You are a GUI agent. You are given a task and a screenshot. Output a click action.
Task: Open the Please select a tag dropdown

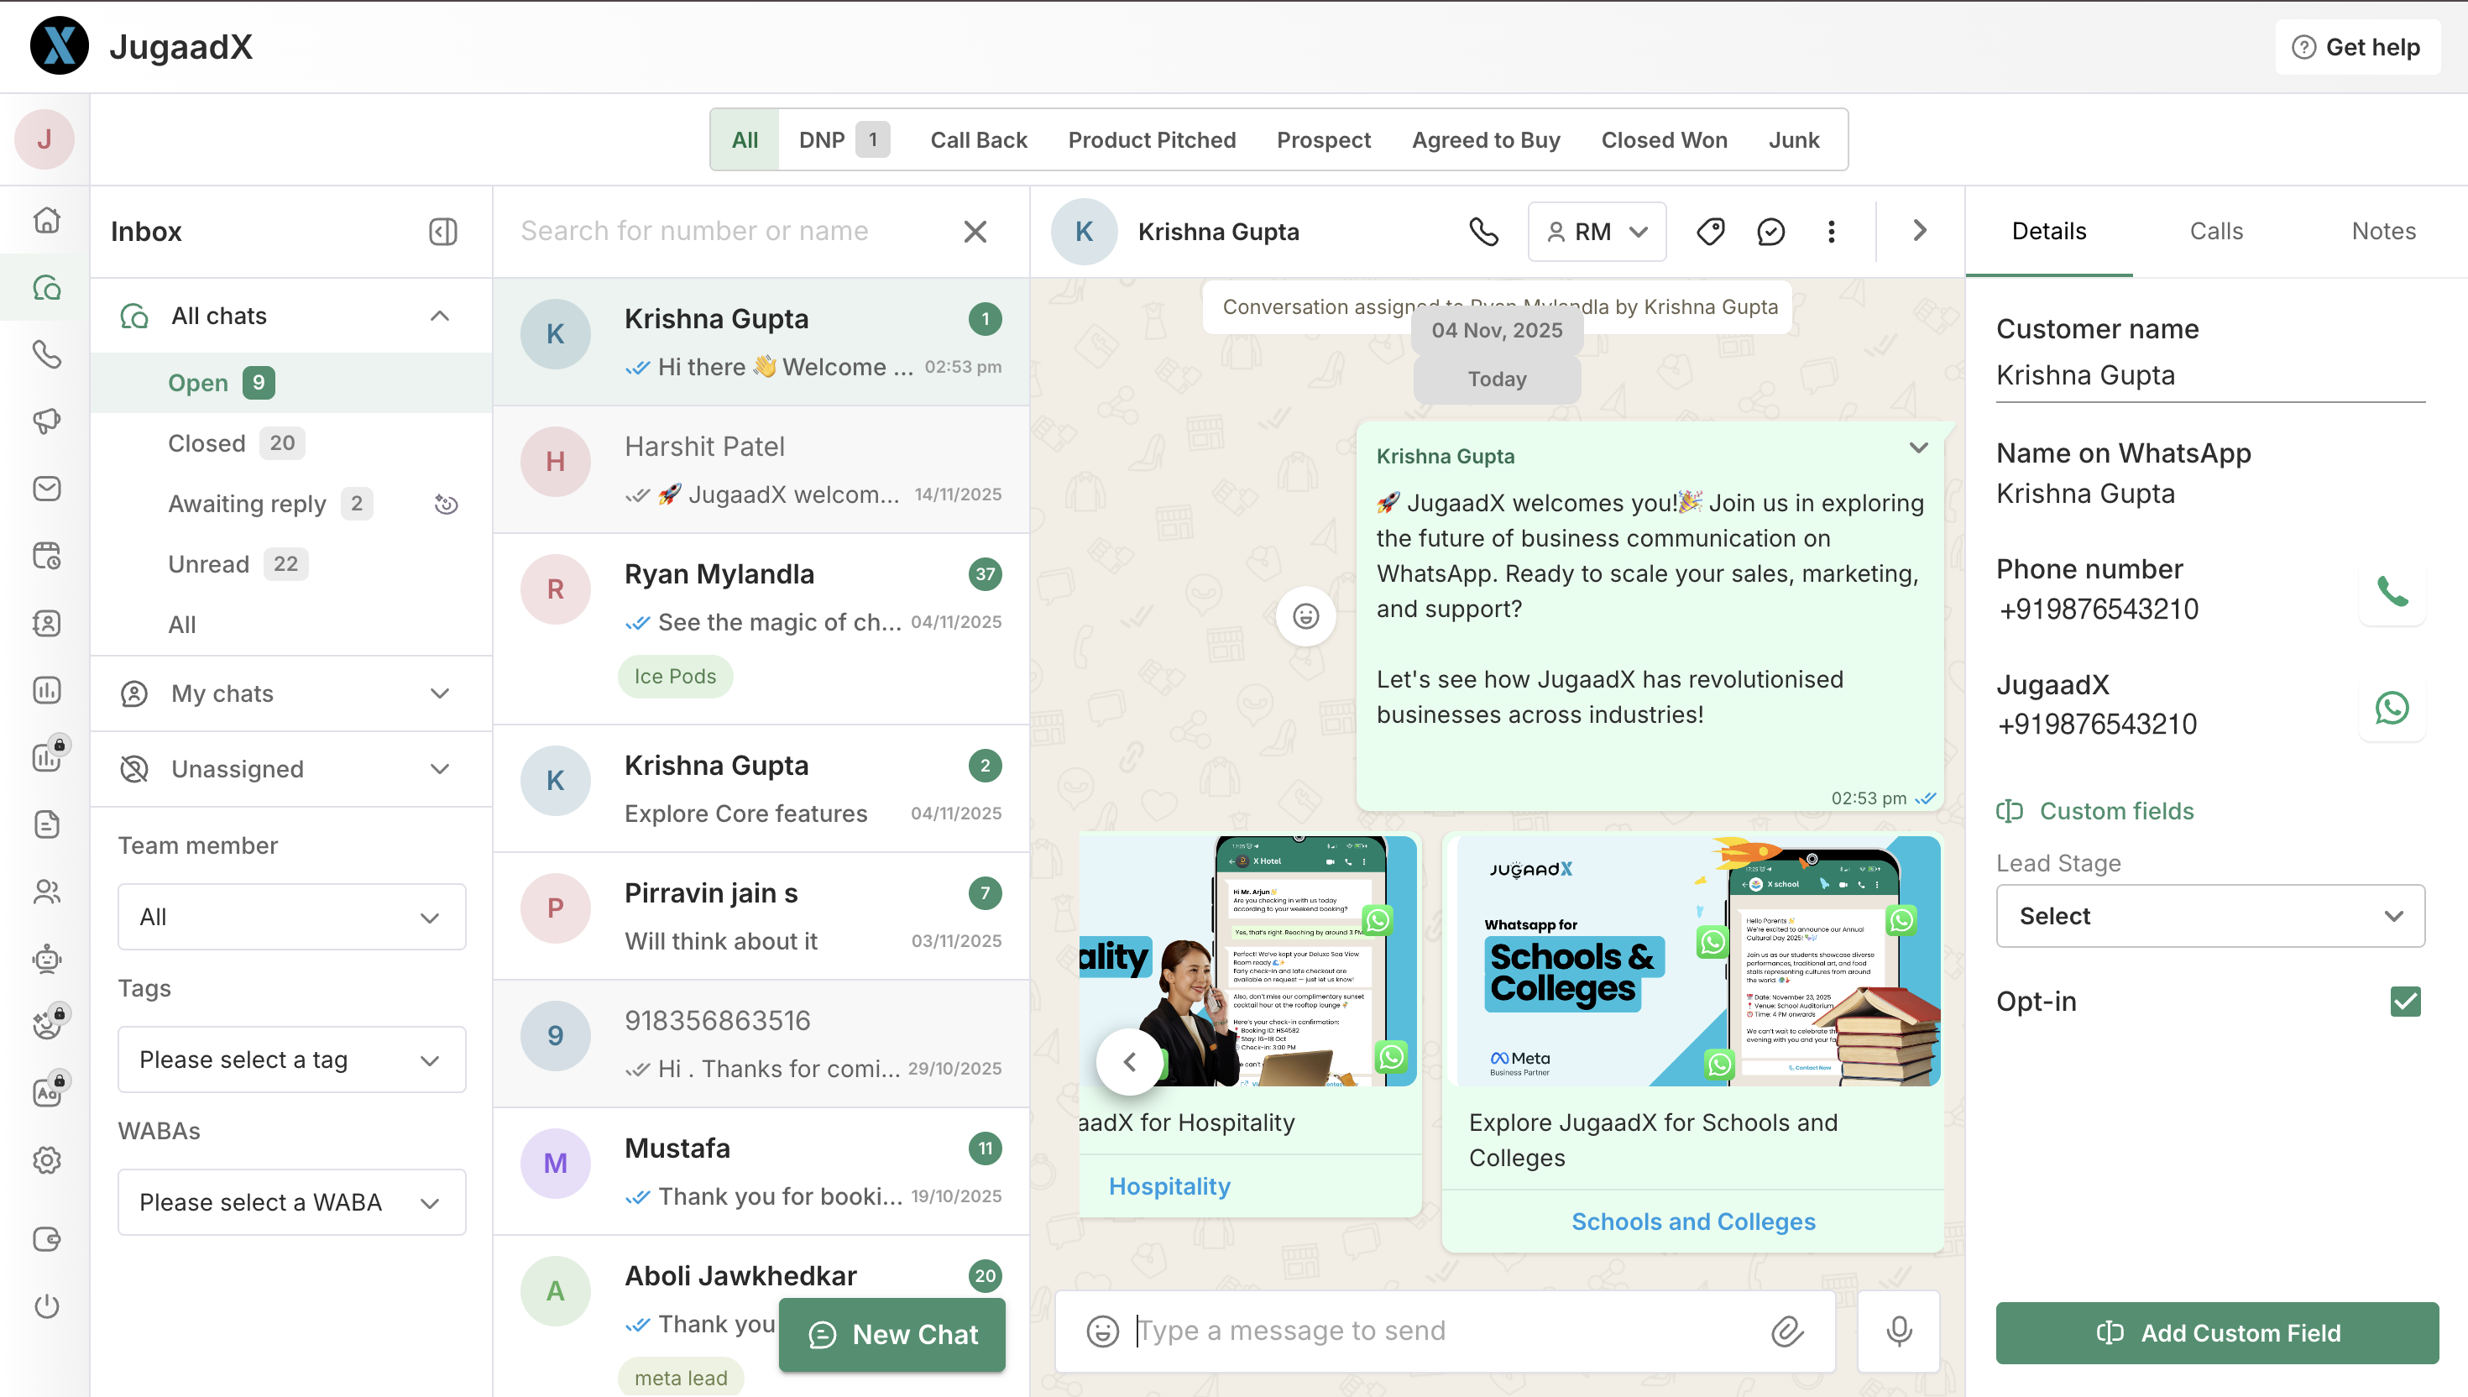point(291,1060)
